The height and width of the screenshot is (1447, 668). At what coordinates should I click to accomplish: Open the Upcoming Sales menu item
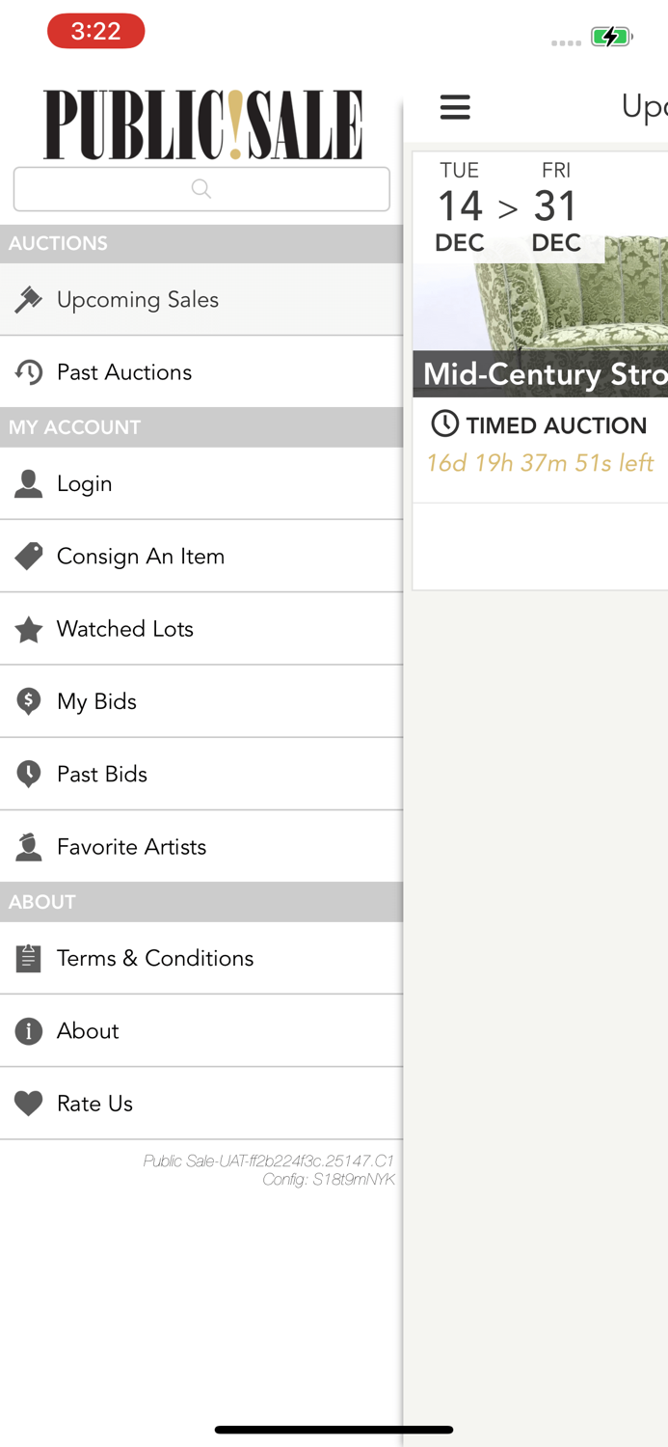[138, 300]
